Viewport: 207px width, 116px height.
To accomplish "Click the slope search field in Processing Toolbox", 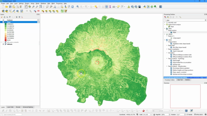I will coord(185,20).
